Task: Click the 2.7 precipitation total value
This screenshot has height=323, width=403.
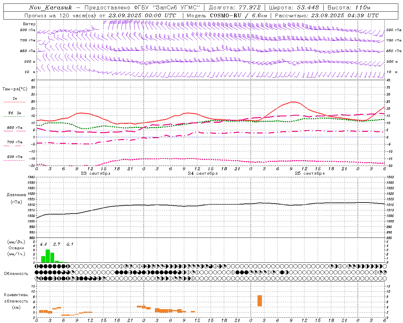Action: click(57, 244)
